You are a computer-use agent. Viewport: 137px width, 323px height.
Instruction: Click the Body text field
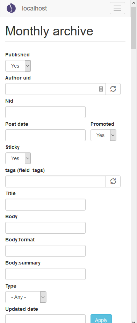[x=45, y=228]
